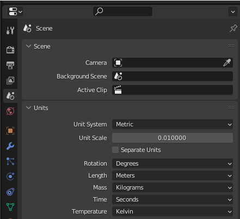Image resolution: width=240 pixels, height=219 pixels.
Task: Click the Background Scene field
Action: [x=173, y=76]
